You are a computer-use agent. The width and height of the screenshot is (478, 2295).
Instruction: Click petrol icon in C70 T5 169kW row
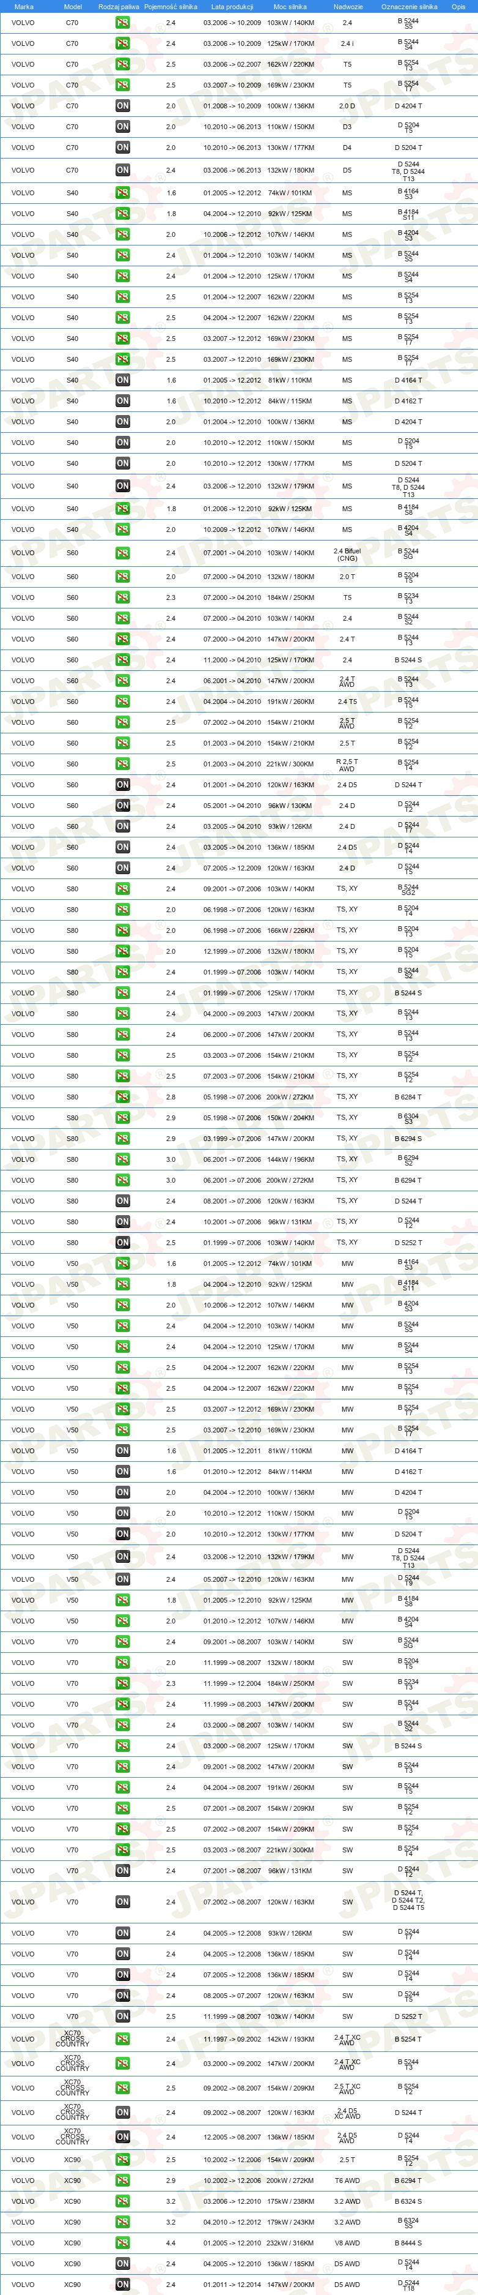click(x=123, y=86)
